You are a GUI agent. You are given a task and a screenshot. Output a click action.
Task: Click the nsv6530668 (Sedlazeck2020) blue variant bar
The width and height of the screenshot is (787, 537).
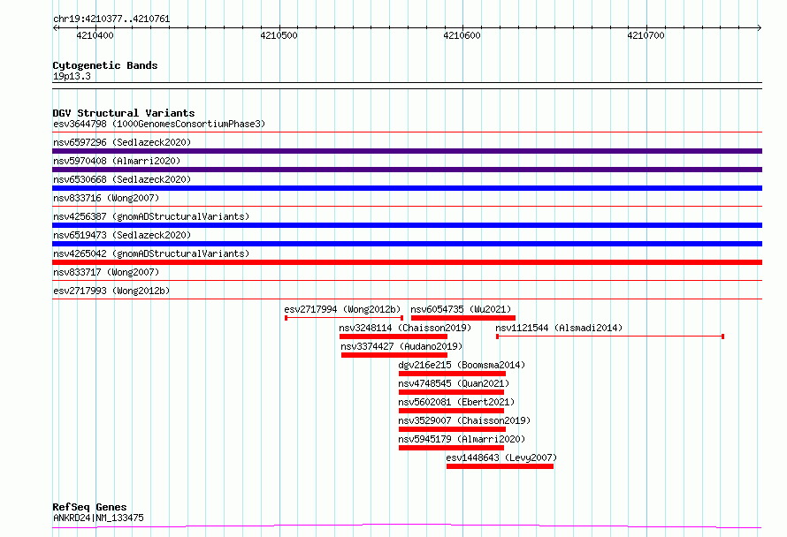[x=407, y=188]
